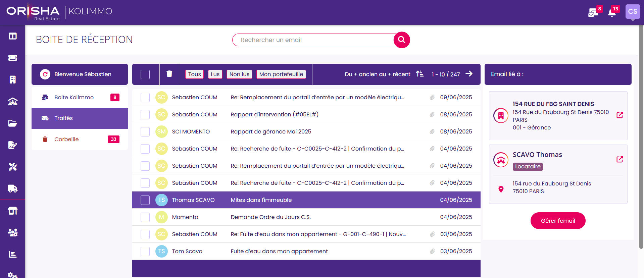Open external link for 154 RUE DU FBG SAINT DENIS

(x=620, y=115)
